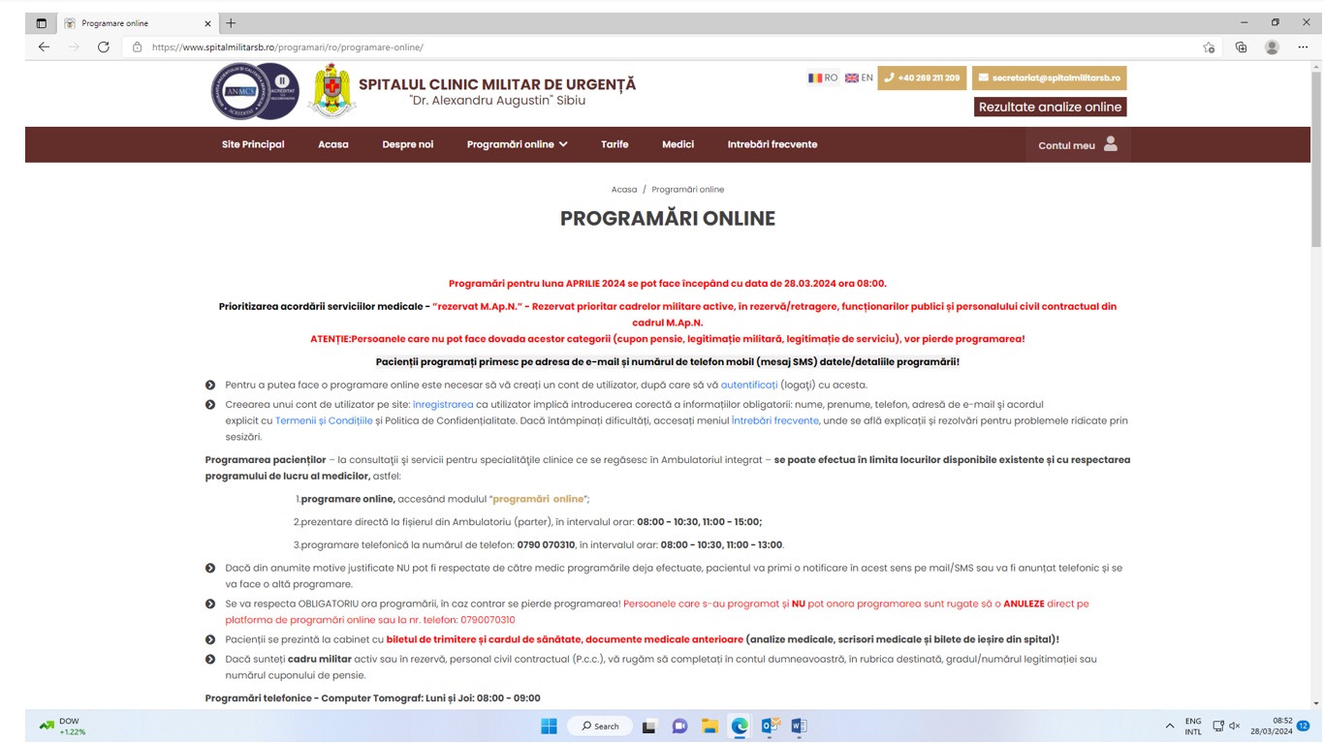Add page to favorites star icon
This screenshot has width=1324, height=743.
(x=1209, y=47)
